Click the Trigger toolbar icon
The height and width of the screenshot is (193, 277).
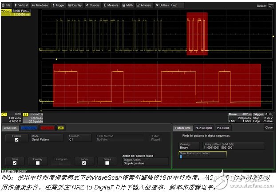pos(59,5)
